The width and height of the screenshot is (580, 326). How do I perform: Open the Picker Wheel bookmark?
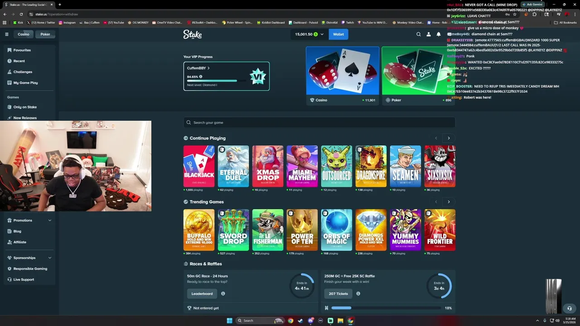click(237, 22)
